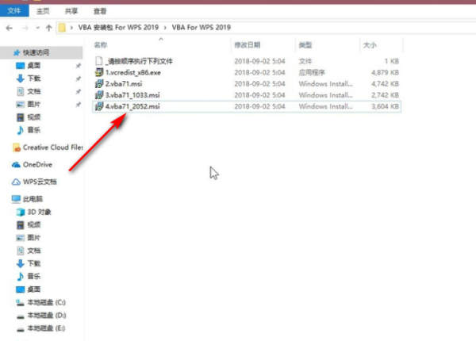Open 音乐 under 此电脑
Screen dimensions: 476x341
coord(33,277)
